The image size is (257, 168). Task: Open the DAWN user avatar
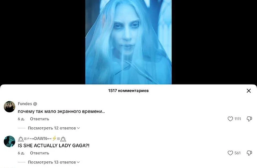(x=10, y=141)
